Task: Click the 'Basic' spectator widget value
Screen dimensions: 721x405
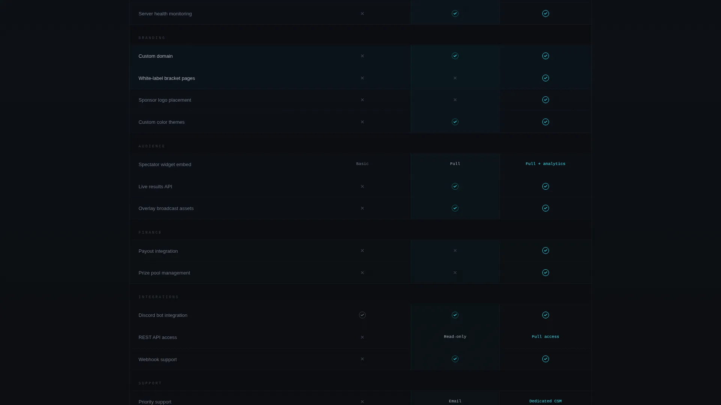Action: 362,164
